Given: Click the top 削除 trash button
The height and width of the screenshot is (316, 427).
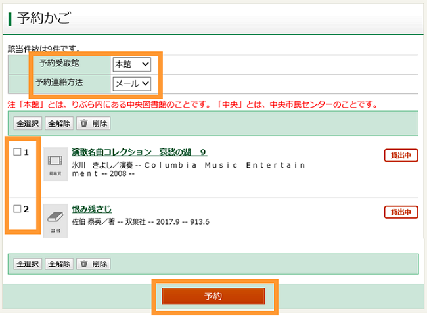Looking at the screenshot, I should (x=94, y=123).
